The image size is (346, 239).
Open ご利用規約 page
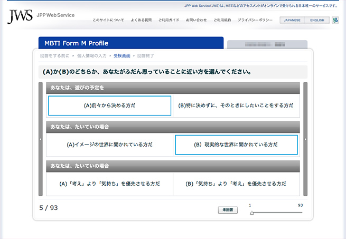click(x=222, y=20)
